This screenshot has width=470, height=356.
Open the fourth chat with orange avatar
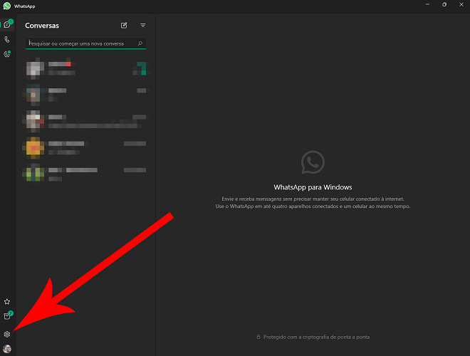[x=85, y=147]
